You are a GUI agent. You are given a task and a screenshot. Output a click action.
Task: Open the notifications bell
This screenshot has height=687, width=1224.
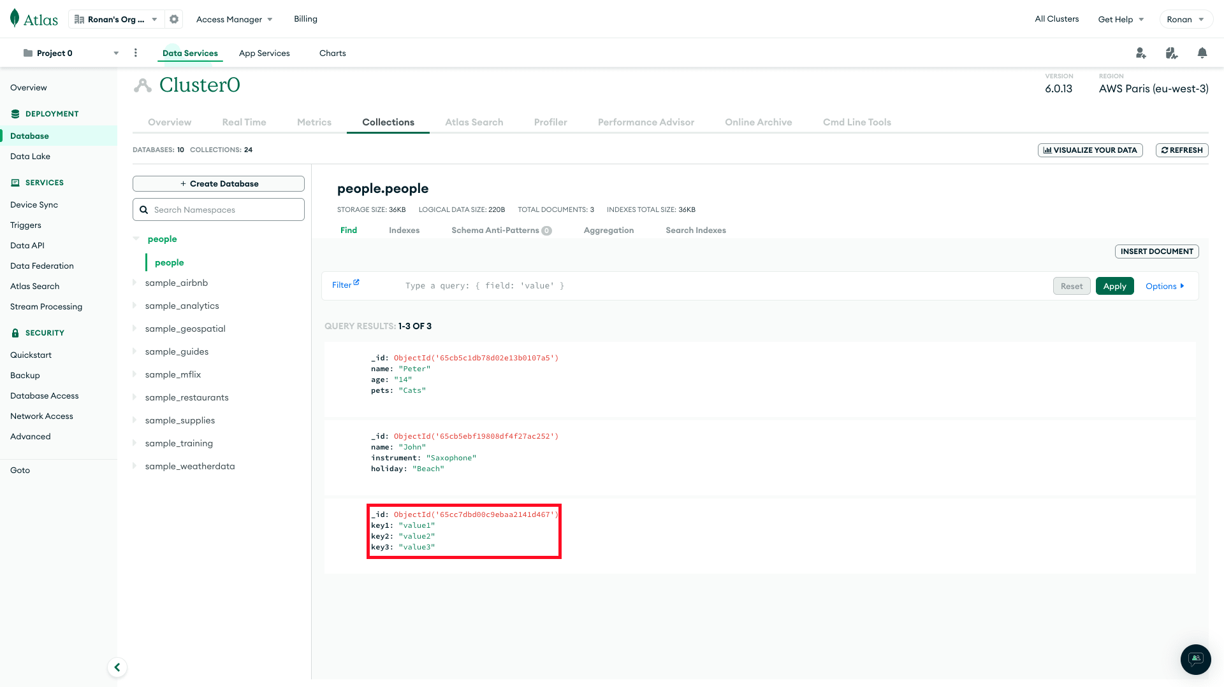point(1202,53)
